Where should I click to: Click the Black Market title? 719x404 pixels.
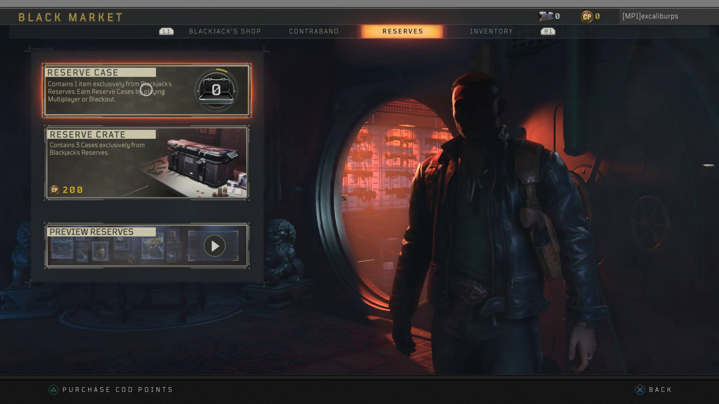[x=71, y=17]
